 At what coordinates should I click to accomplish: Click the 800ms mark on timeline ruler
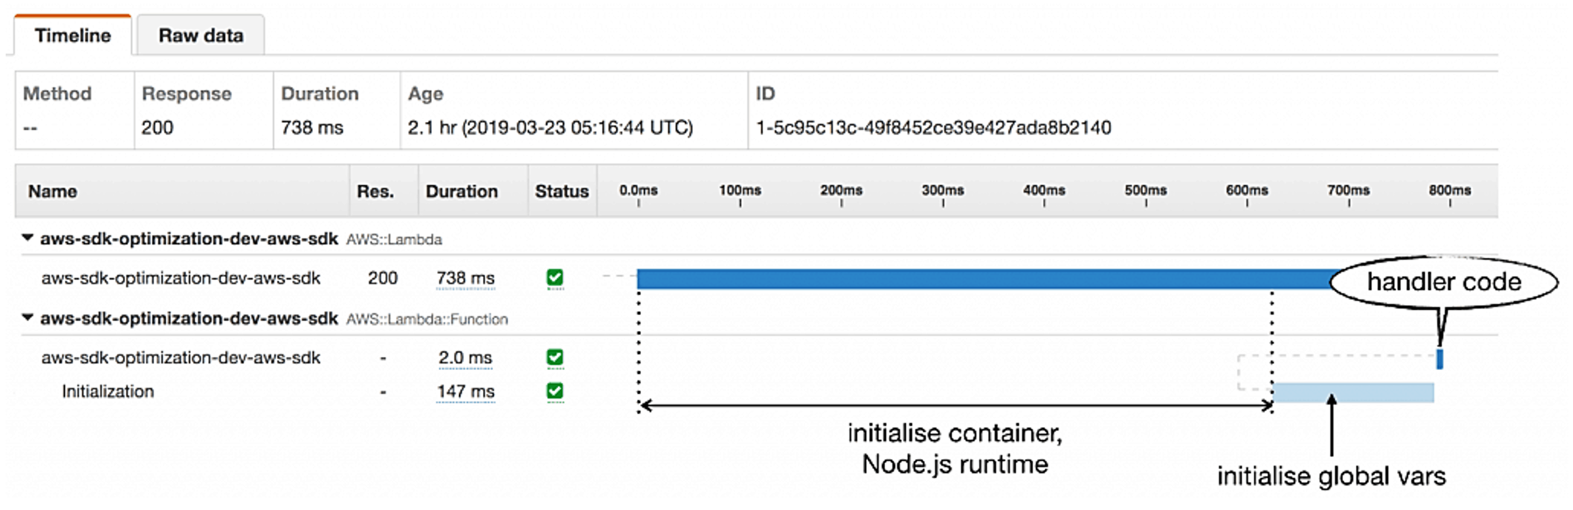point(1450,191)
